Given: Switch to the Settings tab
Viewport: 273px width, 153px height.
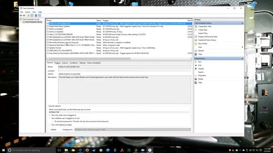Looking at the screenshot, I should 82,63.
